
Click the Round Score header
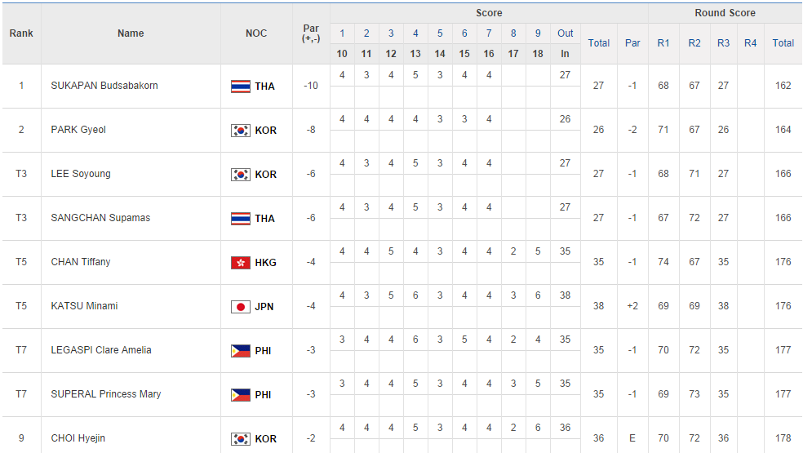click(x=725, y=13)
